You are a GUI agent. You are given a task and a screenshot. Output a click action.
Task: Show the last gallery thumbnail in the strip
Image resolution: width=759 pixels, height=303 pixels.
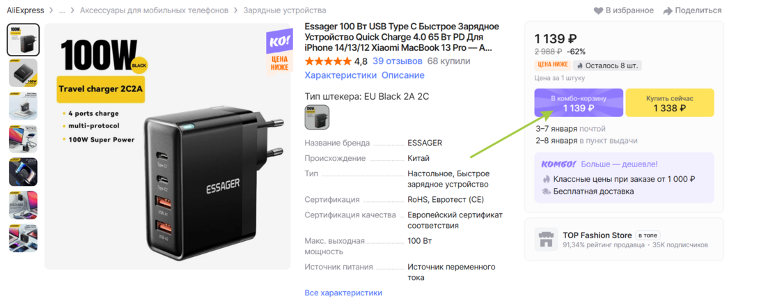click(23, 238)
